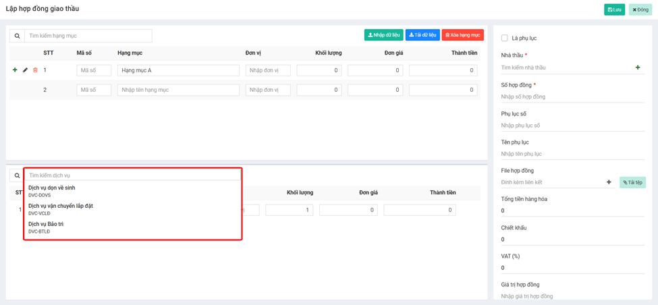Click the Hạng mục A name field
Screen dimensions: 658x305
[x=178, y=70]
